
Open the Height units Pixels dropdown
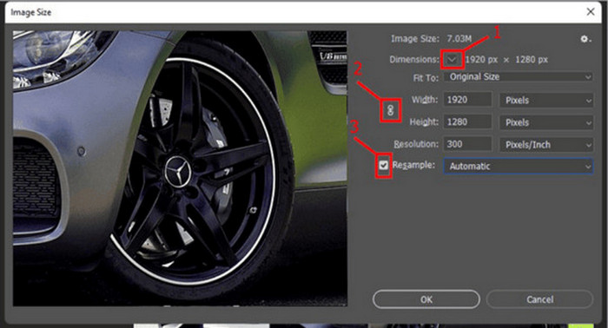click(546, 122)
